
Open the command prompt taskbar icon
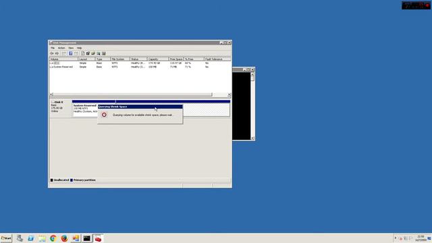point(87,238)
